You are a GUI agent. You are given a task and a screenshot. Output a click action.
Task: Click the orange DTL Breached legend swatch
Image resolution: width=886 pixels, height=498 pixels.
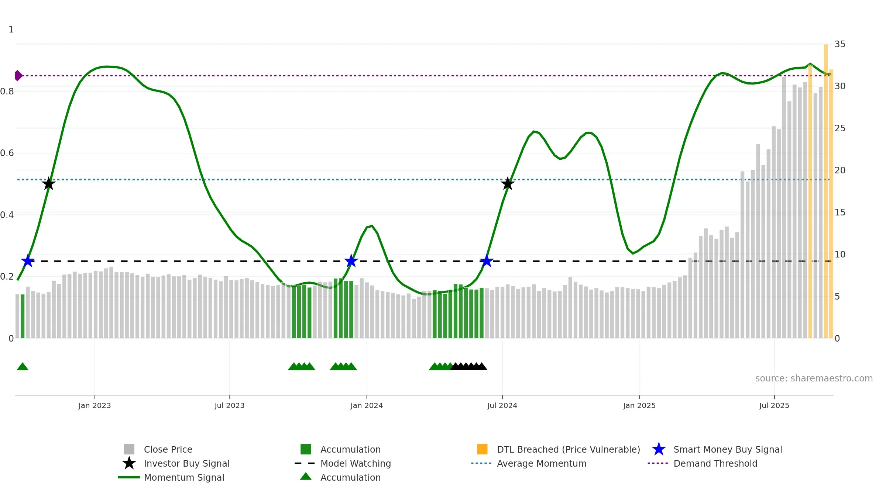(482, 449)
